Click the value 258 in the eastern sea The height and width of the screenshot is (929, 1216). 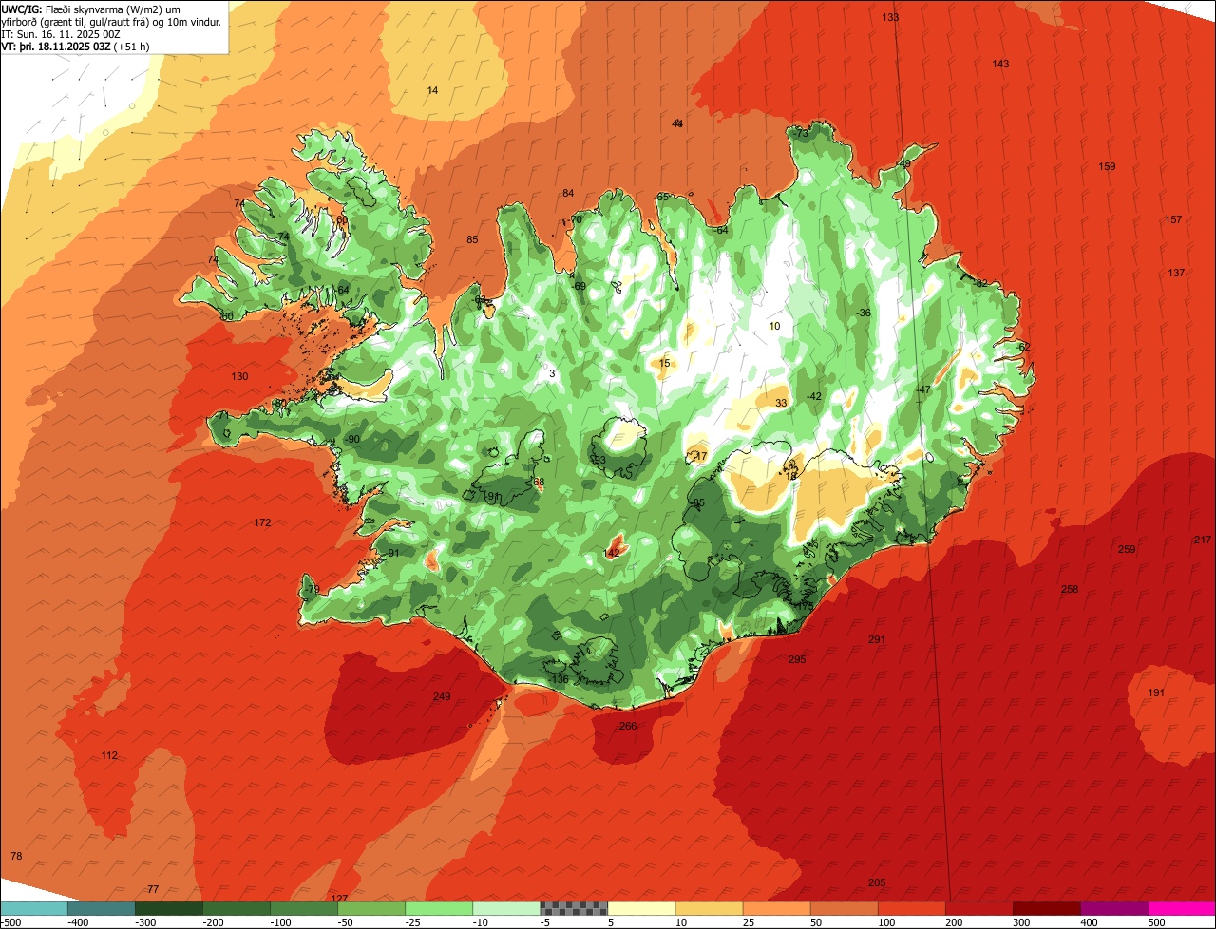1070,589
